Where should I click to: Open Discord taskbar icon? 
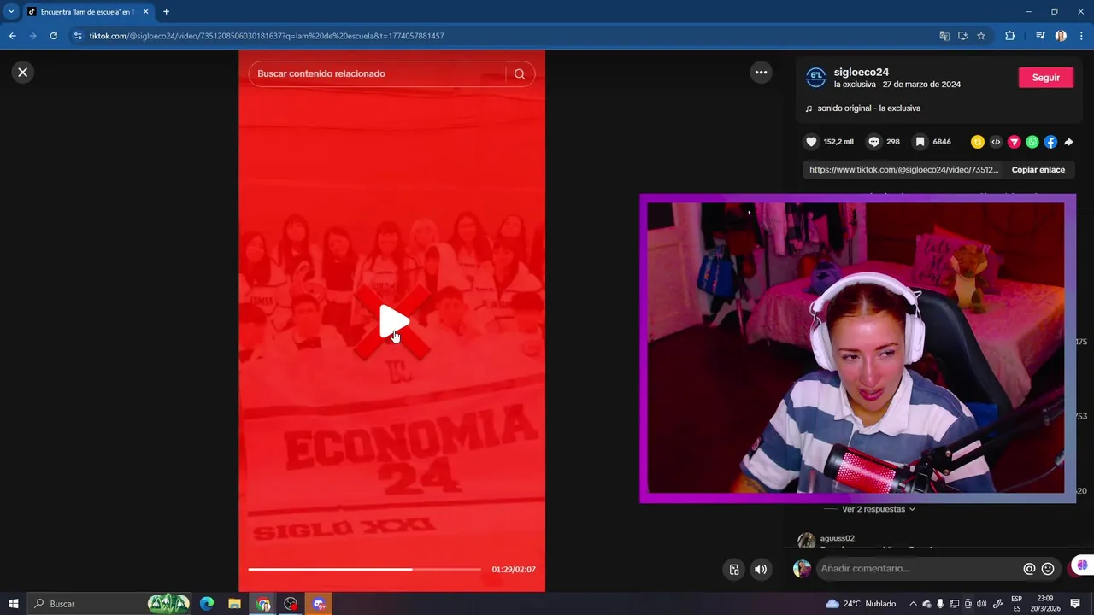[x=319, y=604]
